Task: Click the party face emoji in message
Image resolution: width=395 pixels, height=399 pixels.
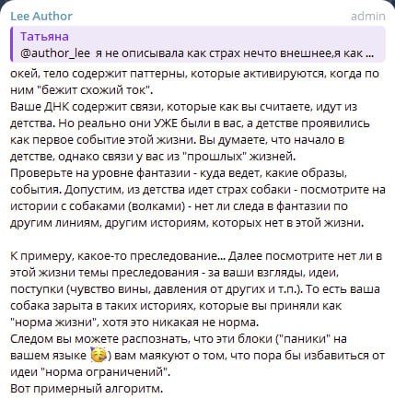Action: [x=99, y=356]
